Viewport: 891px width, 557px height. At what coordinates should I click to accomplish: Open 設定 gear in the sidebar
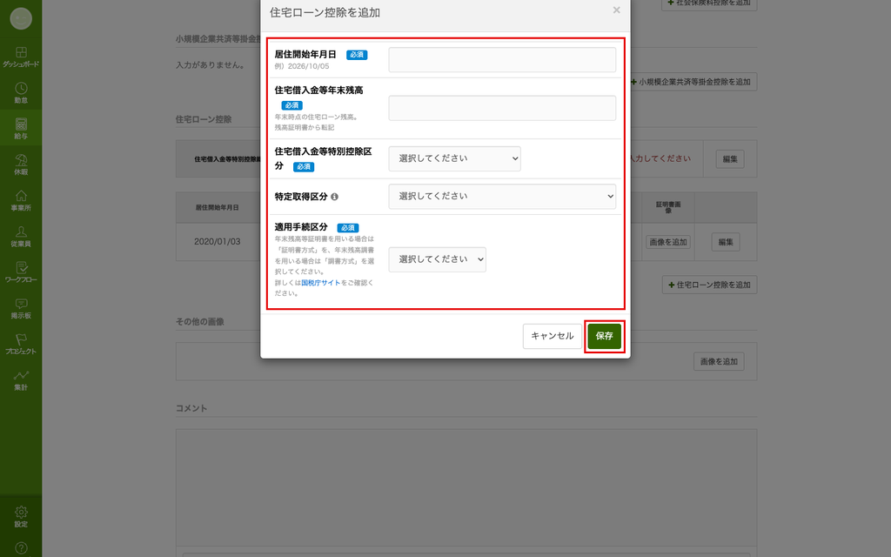point(21,516)
